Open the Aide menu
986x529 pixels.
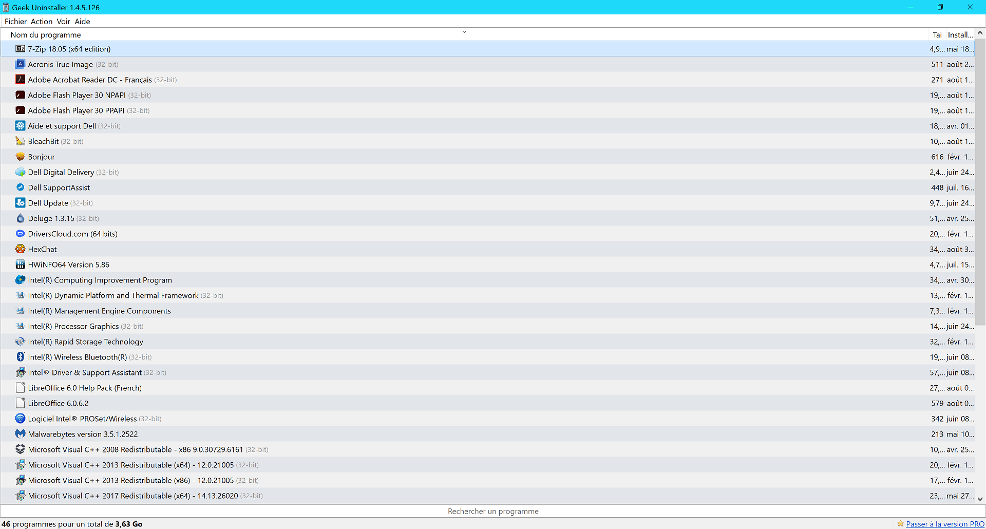tap(82, 22)
